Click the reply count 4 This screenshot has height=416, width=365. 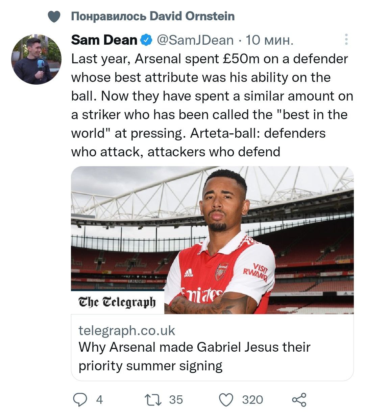tap(99, 400)
